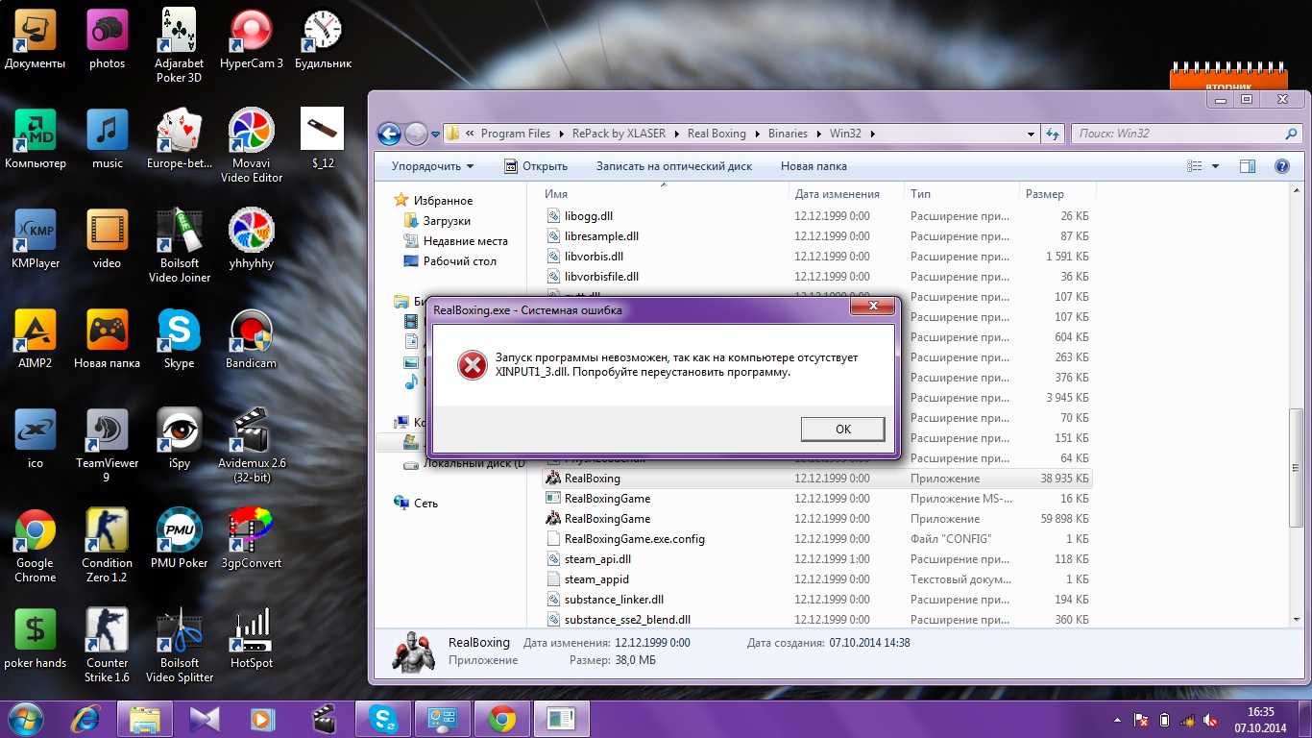Select the Boilsoft Video Joiner icon
Screen dimensions: 1312x738
point(179,245)
